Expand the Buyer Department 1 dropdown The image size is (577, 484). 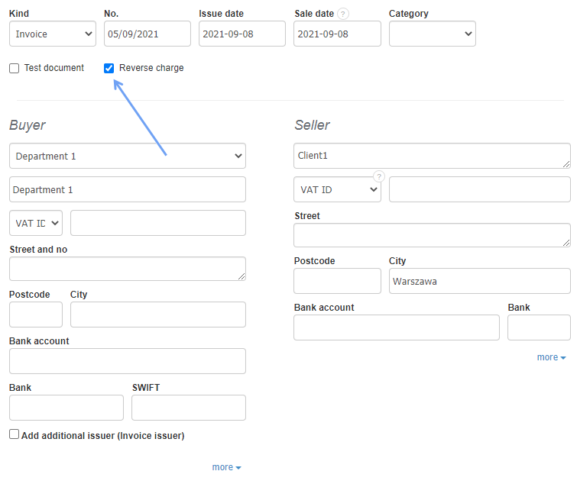128,156
